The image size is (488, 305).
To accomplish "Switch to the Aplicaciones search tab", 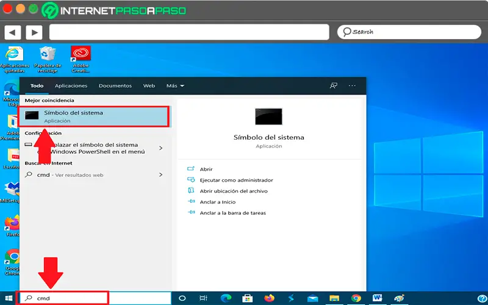I will (x=71, y=85).
